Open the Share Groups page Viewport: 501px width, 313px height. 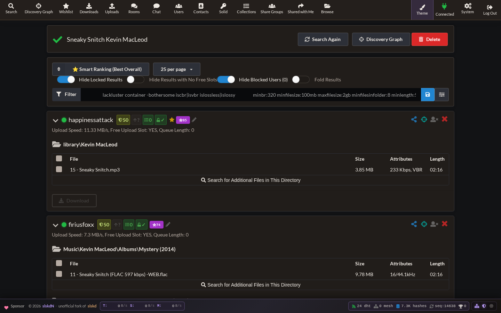click(x=272, y=8)
